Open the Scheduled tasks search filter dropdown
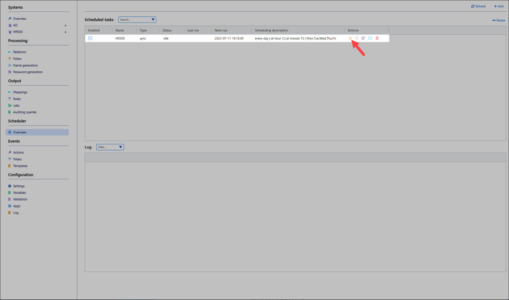This screenshot has width=509, height=300. 153,20
